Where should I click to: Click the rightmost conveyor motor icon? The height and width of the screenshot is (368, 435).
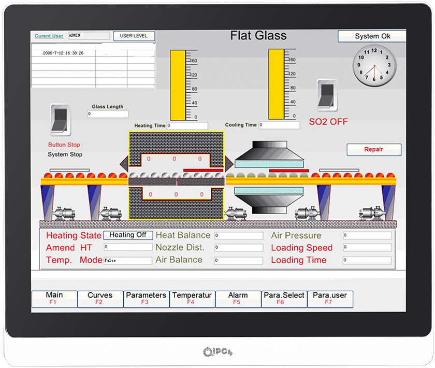point(372,214)
